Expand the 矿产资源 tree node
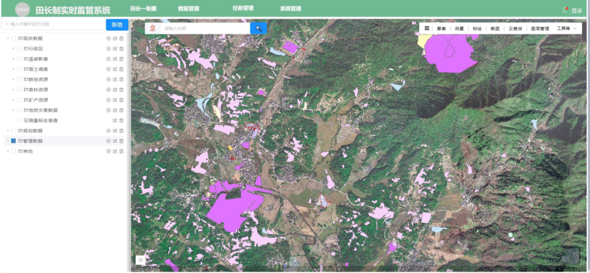Image resolution: width=590 pixels, height=273 pixels. [x=13, y=100]
